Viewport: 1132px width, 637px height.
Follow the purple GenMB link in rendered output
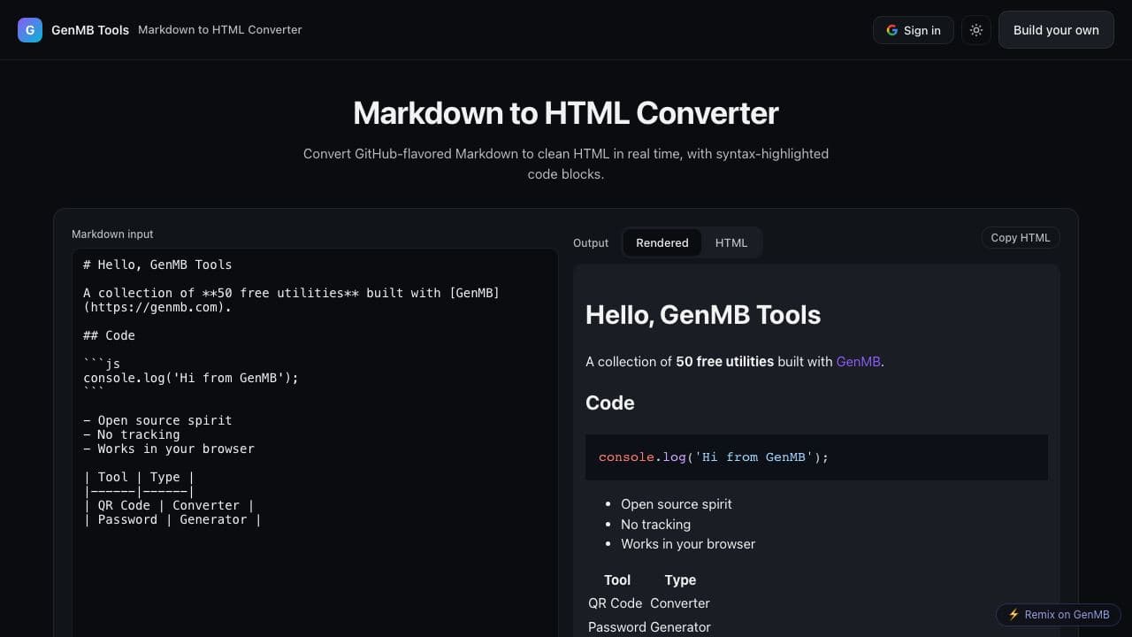[x=858, y=361]
